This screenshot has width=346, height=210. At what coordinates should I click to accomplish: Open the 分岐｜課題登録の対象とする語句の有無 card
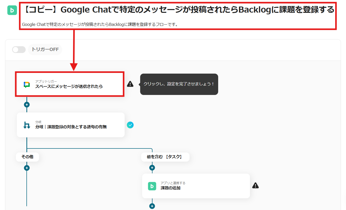click(x=71, y=125)
